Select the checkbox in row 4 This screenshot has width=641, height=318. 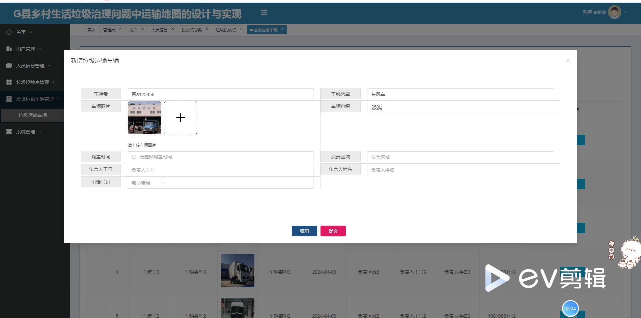[x=96, y=272]
